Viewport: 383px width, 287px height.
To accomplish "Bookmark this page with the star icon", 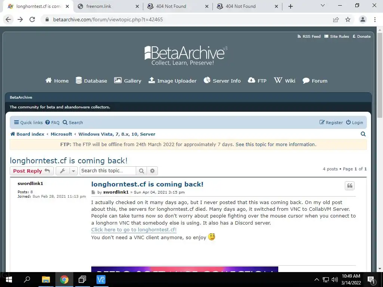I will [348, 19].
